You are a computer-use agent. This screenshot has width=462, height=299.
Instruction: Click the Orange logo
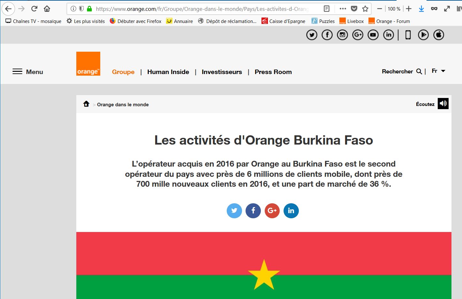[x=88, y=64]
